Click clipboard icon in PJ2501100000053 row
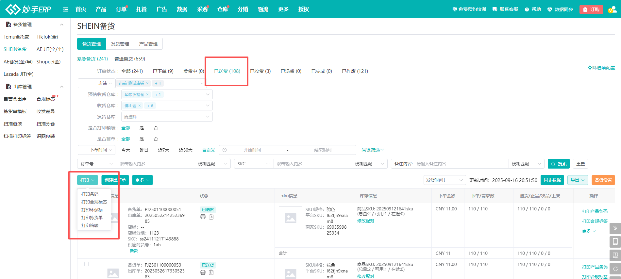The width and height of the screenshot is (621, 279). click(211, 272)
